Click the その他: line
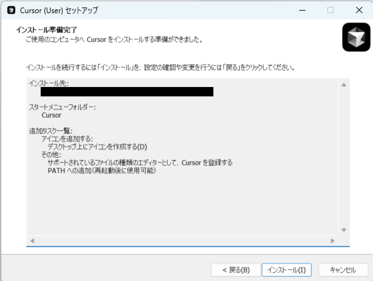 [51, 155]
